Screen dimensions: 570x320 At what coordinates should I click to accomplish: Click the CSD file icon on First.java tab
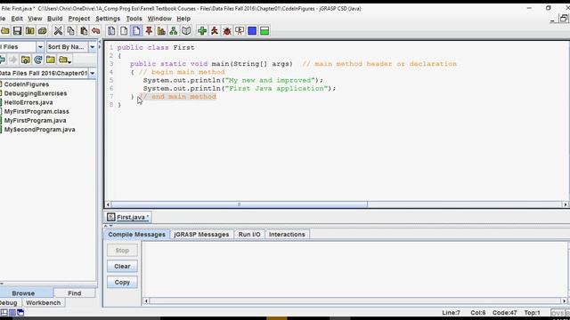[x=110, y=217]
